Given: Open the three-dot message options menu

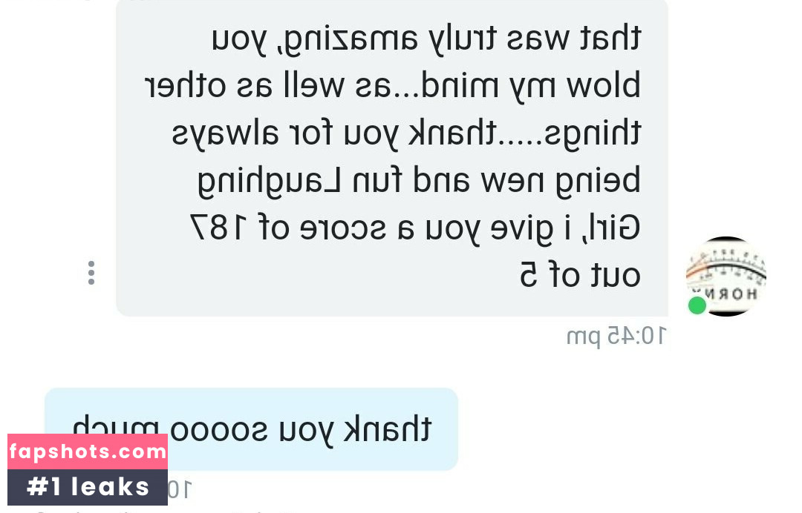Looking at the screenshot, I should pos(91,273).
